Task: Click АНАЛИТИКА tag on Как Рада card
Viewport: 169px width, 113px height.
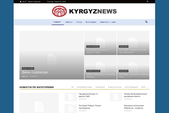Action: point(124,71)
